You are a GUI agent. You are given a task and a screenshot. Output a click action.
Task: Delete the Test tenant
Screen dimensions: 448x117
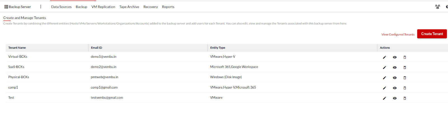(405, 98)
